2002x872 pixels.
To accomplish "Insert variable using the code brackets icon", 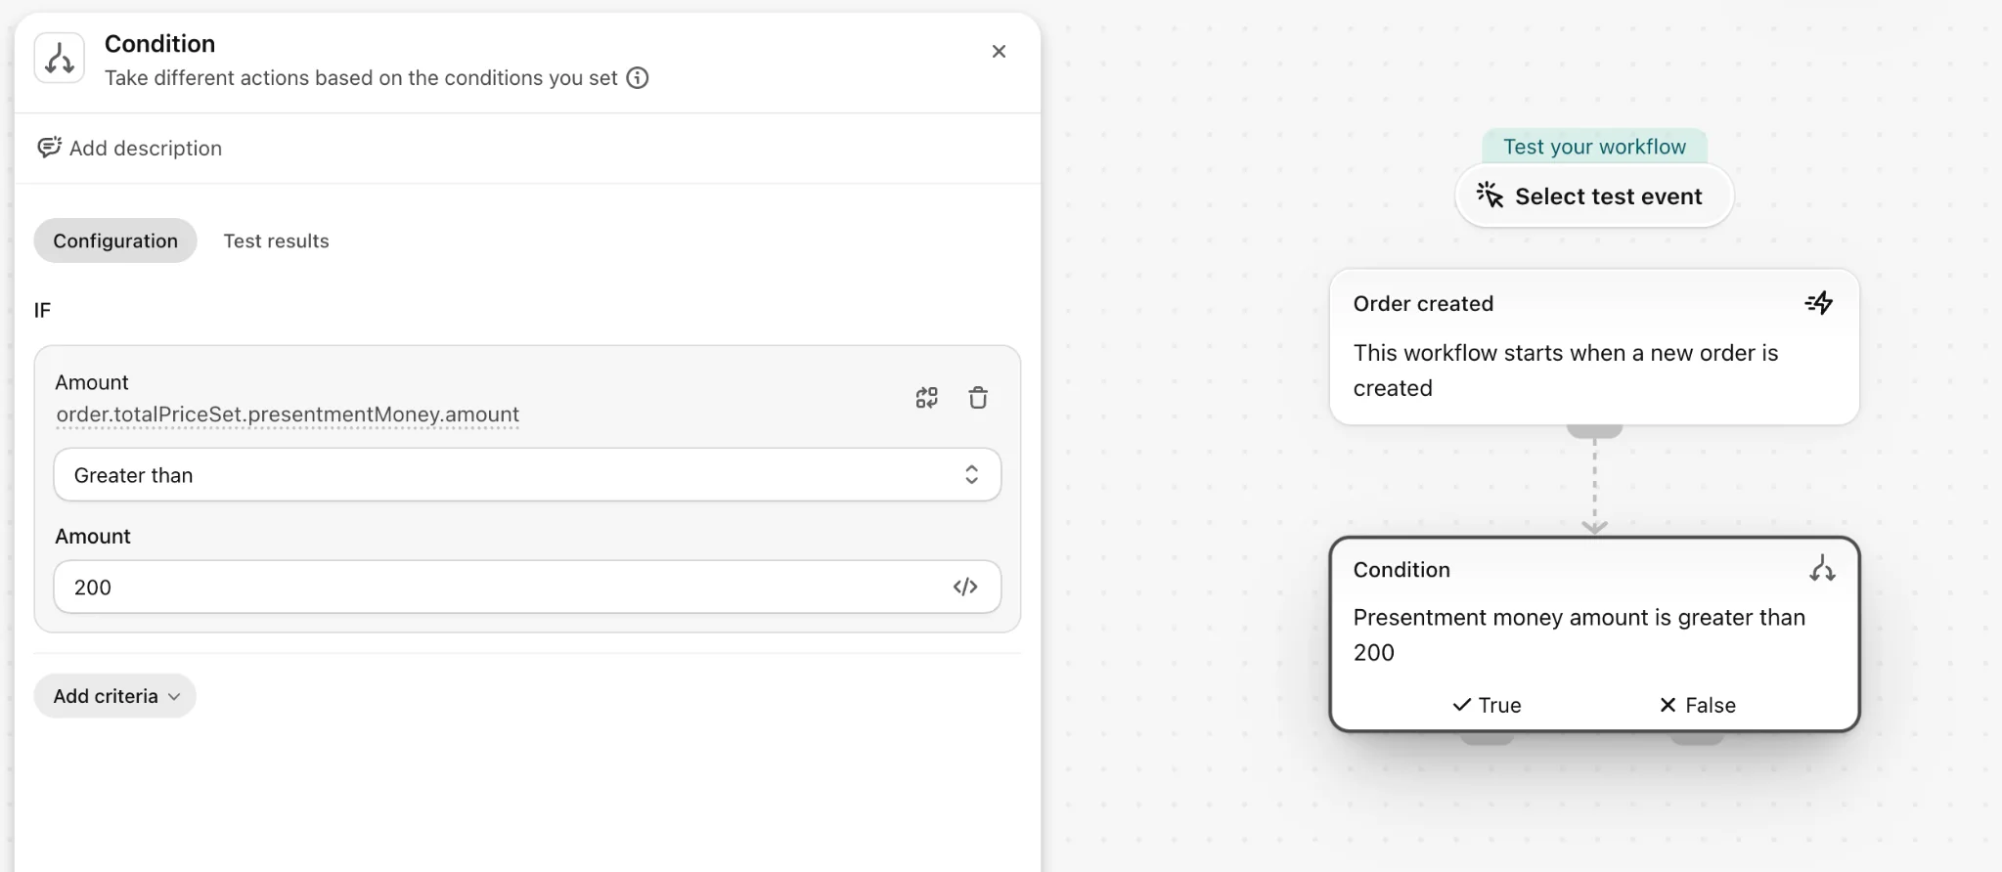I will pyautogui.click(x=965, y=587).
